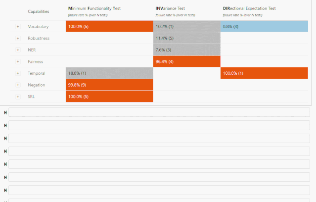Select the Vocabulary DIR 0.8% (4) cell

264,26
